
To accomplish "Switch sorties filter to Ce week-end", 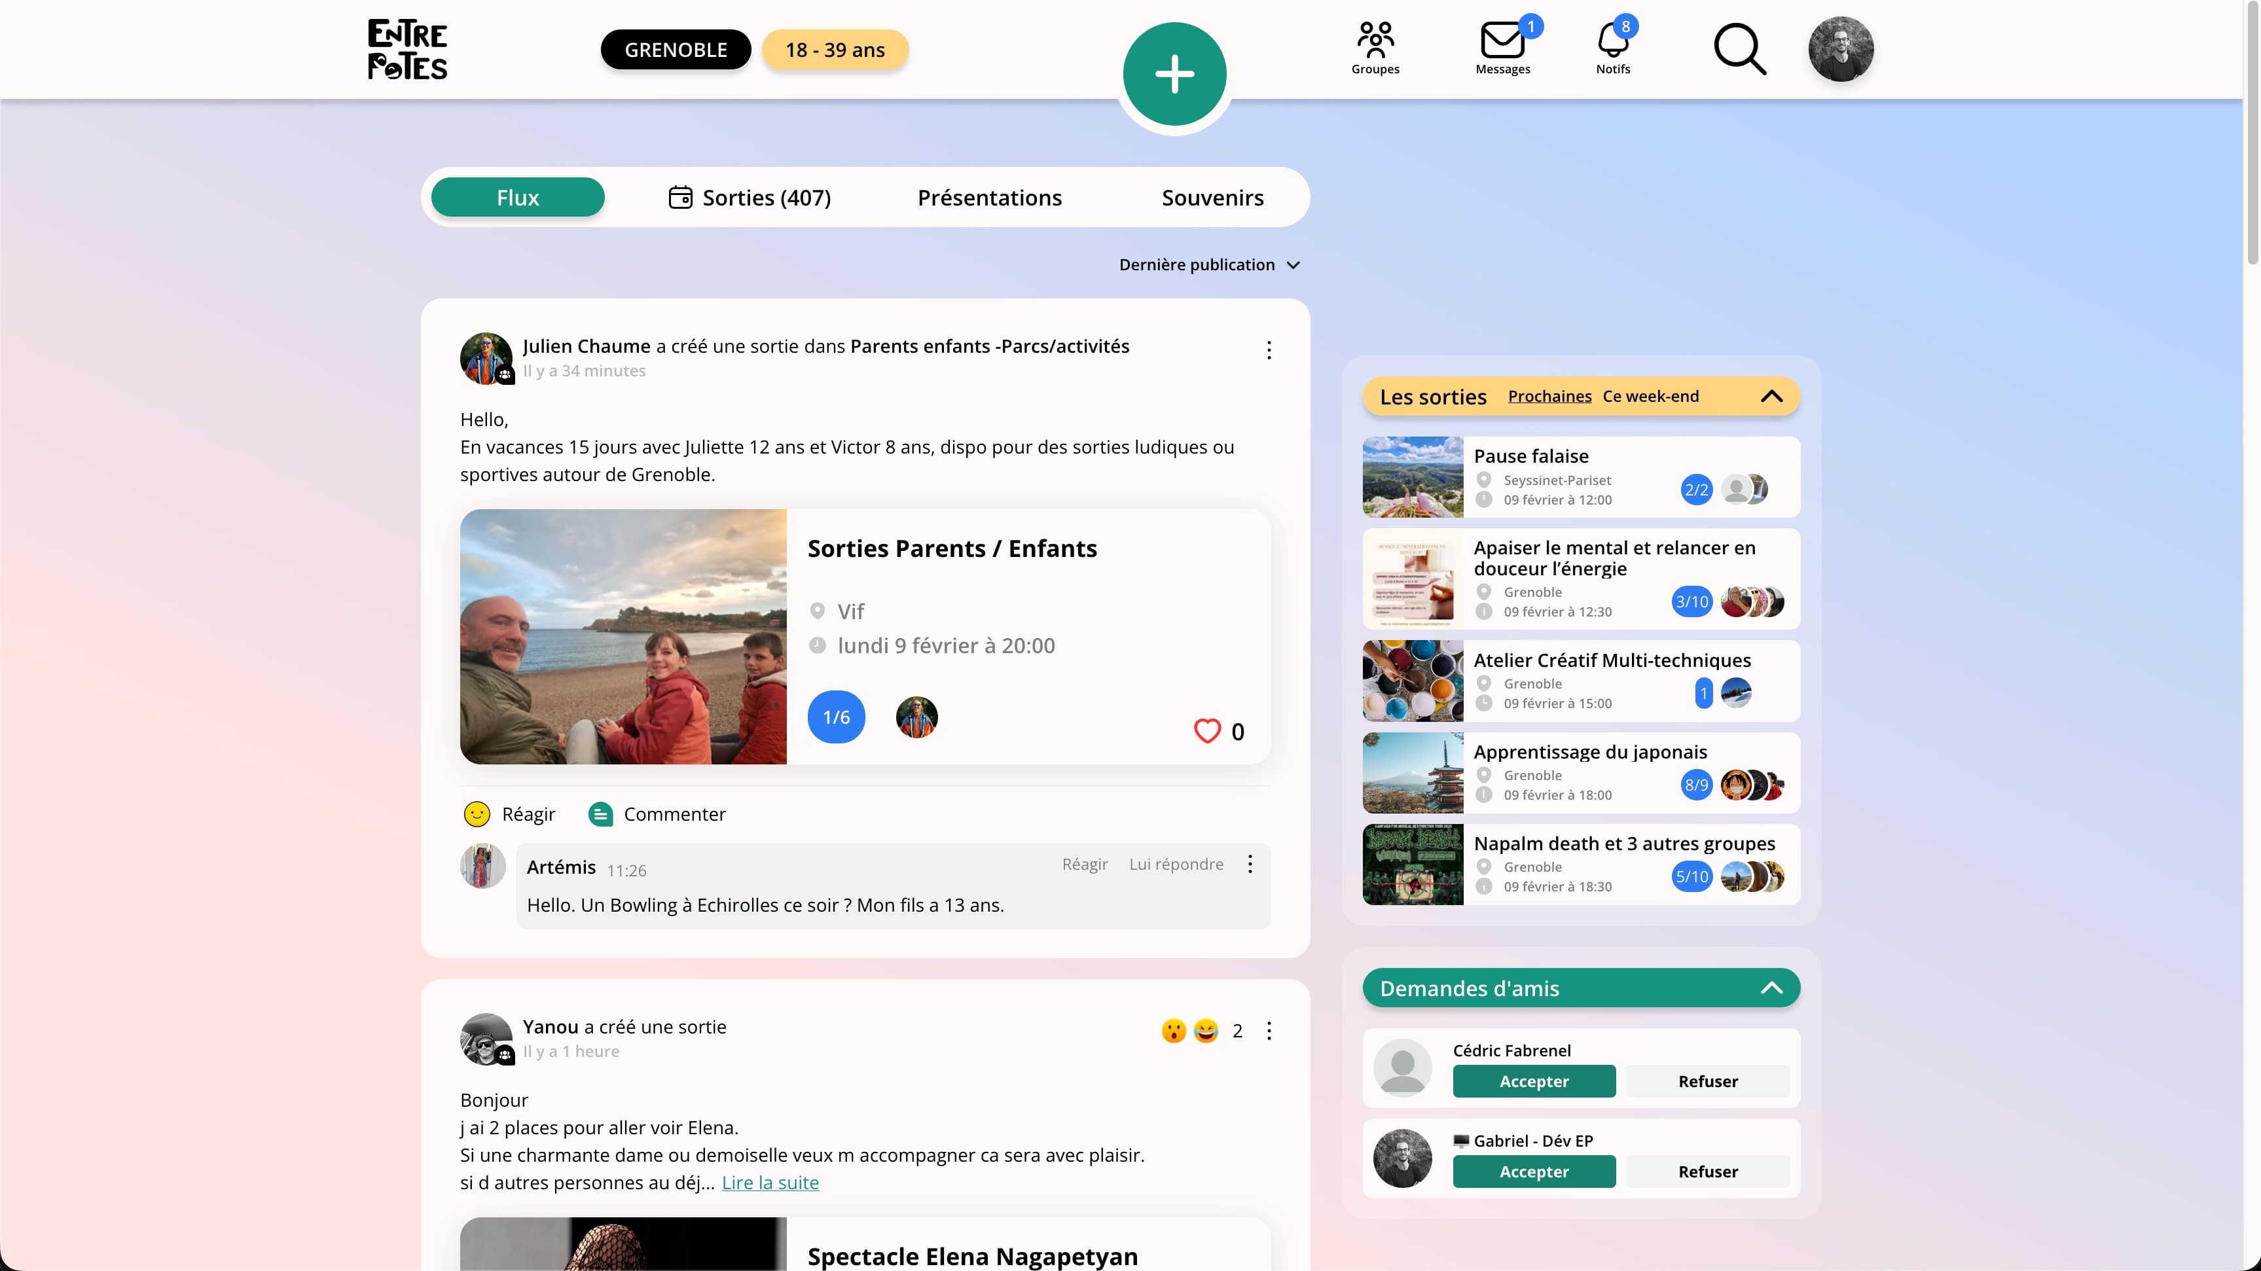I will (1650, 396).
